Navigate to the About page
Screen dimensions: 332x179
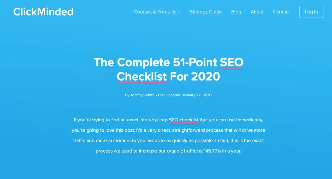coord(257,12)
